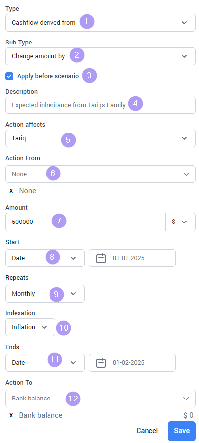
Task: Click the purple marker number 7
Action: point(59,221)
